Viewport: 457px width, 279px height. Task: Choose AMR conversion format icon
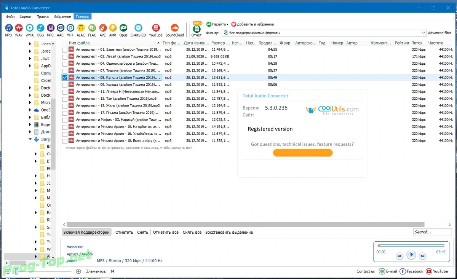point(112,28)
